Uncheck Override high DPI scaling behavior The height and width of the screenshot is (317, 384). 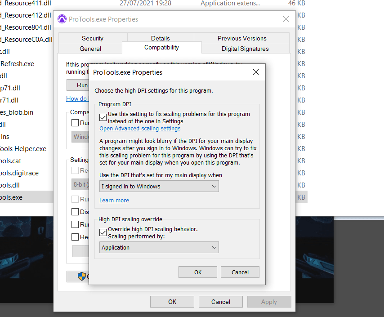[x=103, y=232]
